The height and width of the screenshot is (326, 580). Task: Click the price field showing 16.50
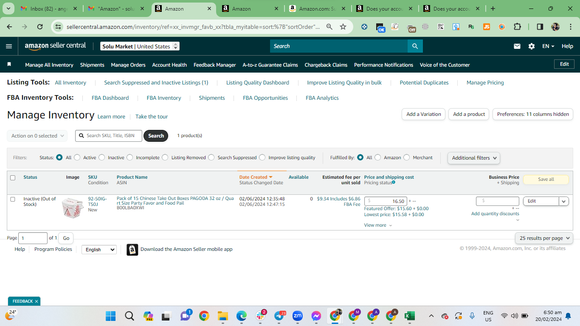coord(386,201)
